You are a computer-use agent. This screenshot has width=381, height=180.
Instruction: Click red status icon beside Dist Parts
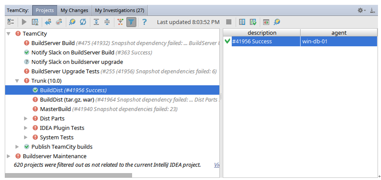[35, 119]
